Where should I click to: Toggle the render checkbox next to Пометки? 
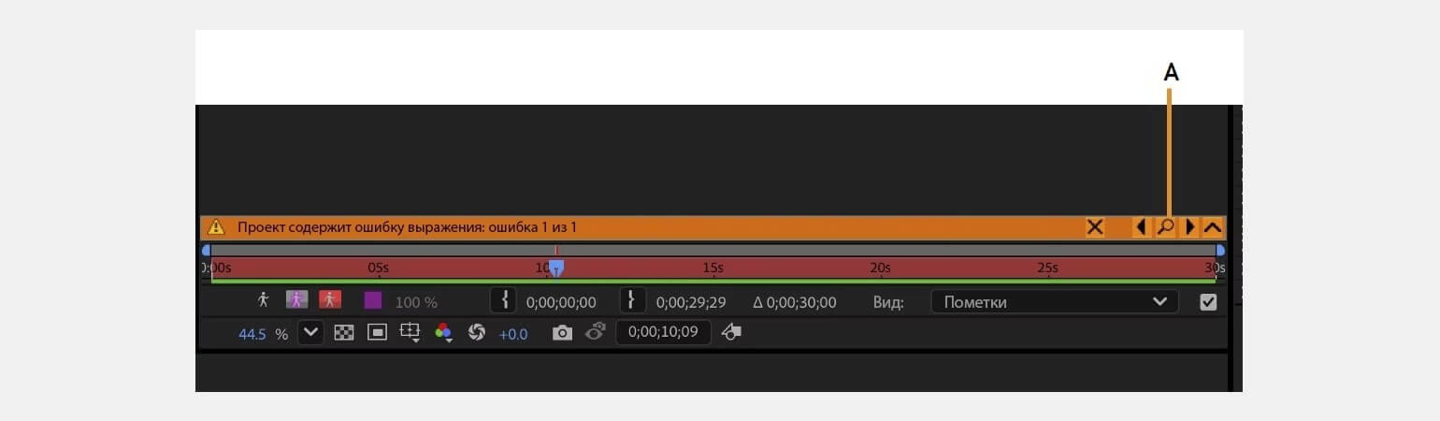point(1208,302)
